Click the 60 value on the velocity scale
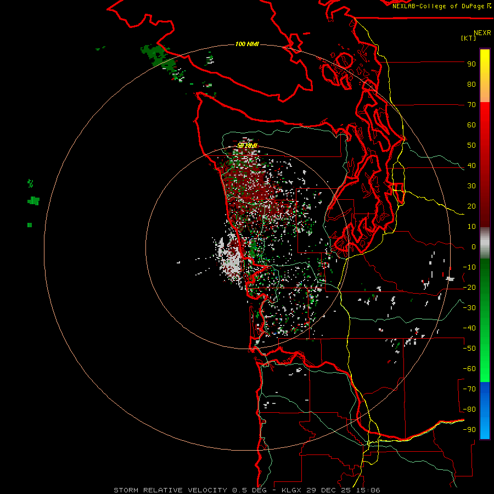 point(471,125)
